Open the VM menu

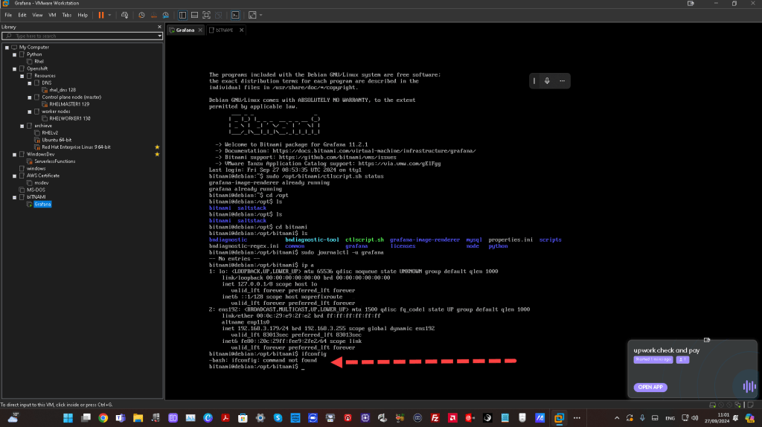click(52, 15)
